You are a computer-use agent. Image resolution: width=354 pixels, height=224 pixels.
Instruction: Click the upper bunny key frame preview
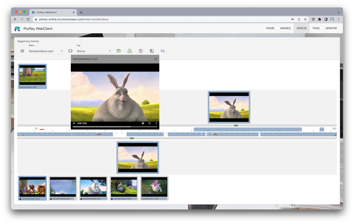click(229, 107)
